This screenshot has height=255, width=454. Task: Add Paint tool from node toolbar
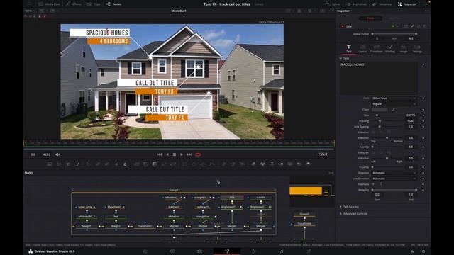pyautogui.click(x=77, y=164)
